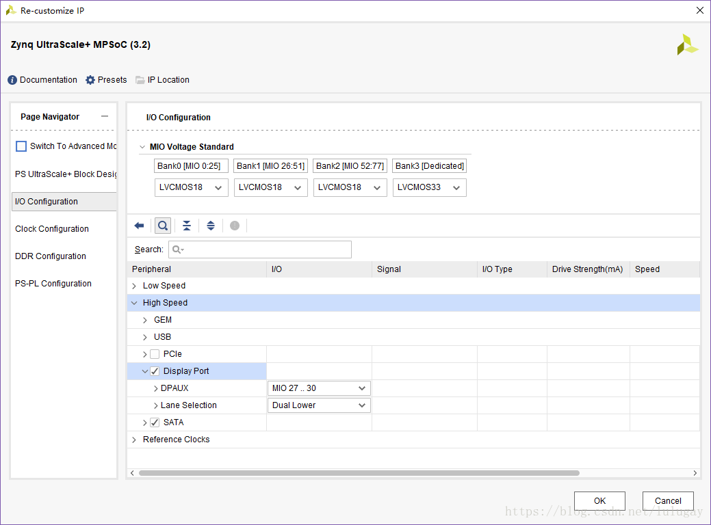
Task: Click the Collapse All toolbar icon
Action: click(187, 226)
